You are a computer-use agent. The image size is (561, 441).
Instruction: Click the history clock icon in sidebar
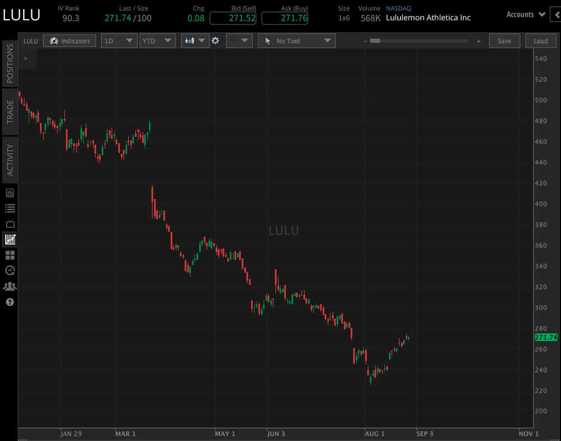tap(10, 270)
